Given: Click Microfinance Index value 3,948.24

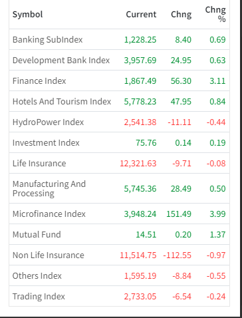Looking at the screenshot, I should [x=140, y=214].
